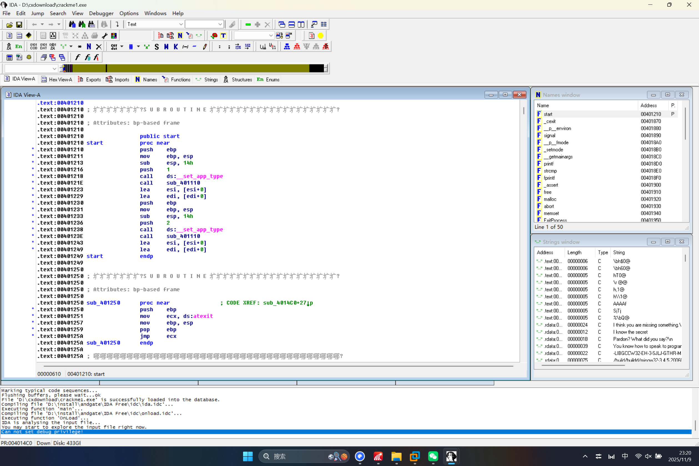Image resolution: width=699 pixels, height=466 pixels.
Task: Open WeChat from the taskbar
Action: (x=433, y=456)
